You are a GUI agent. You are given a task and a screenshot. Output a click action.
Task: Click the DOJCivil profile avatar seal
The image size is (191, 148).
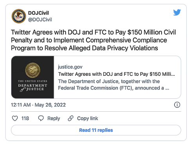coord(19,16)
